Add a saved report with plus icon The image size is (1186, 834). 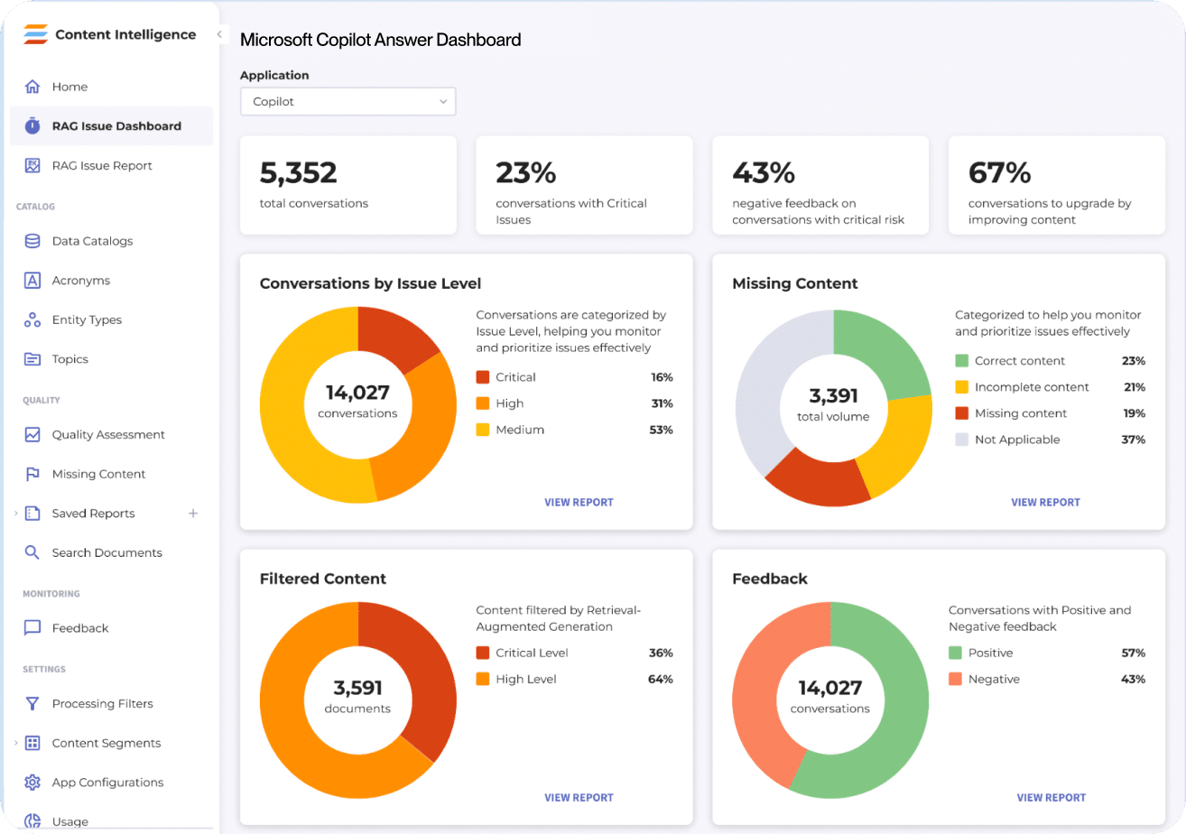(x=192, y=514)
